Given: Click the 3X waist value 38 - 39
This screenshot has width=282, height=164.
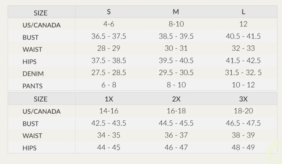Looking at the screenshot, I should click(243, 135).
